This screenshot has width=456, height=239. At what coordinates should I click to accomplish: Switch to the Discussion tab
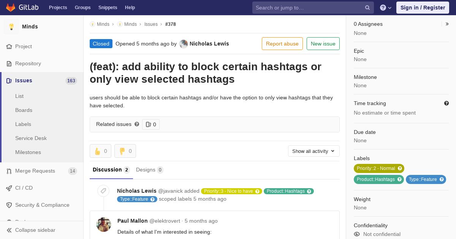(111, 170)
